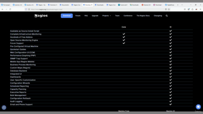Open the Firefox hamburger menu

click(200, 9)
